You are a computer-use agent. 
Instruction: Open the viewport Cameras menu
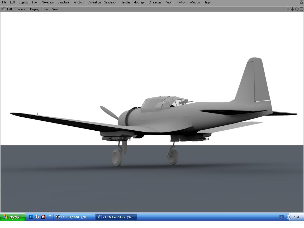(x=21, y=9)
